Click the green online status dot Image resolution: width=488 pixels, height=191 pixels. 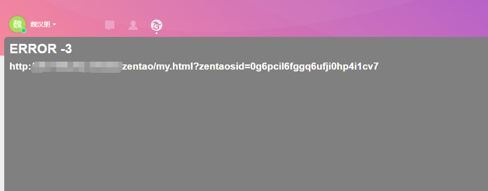tap(23, 30)
